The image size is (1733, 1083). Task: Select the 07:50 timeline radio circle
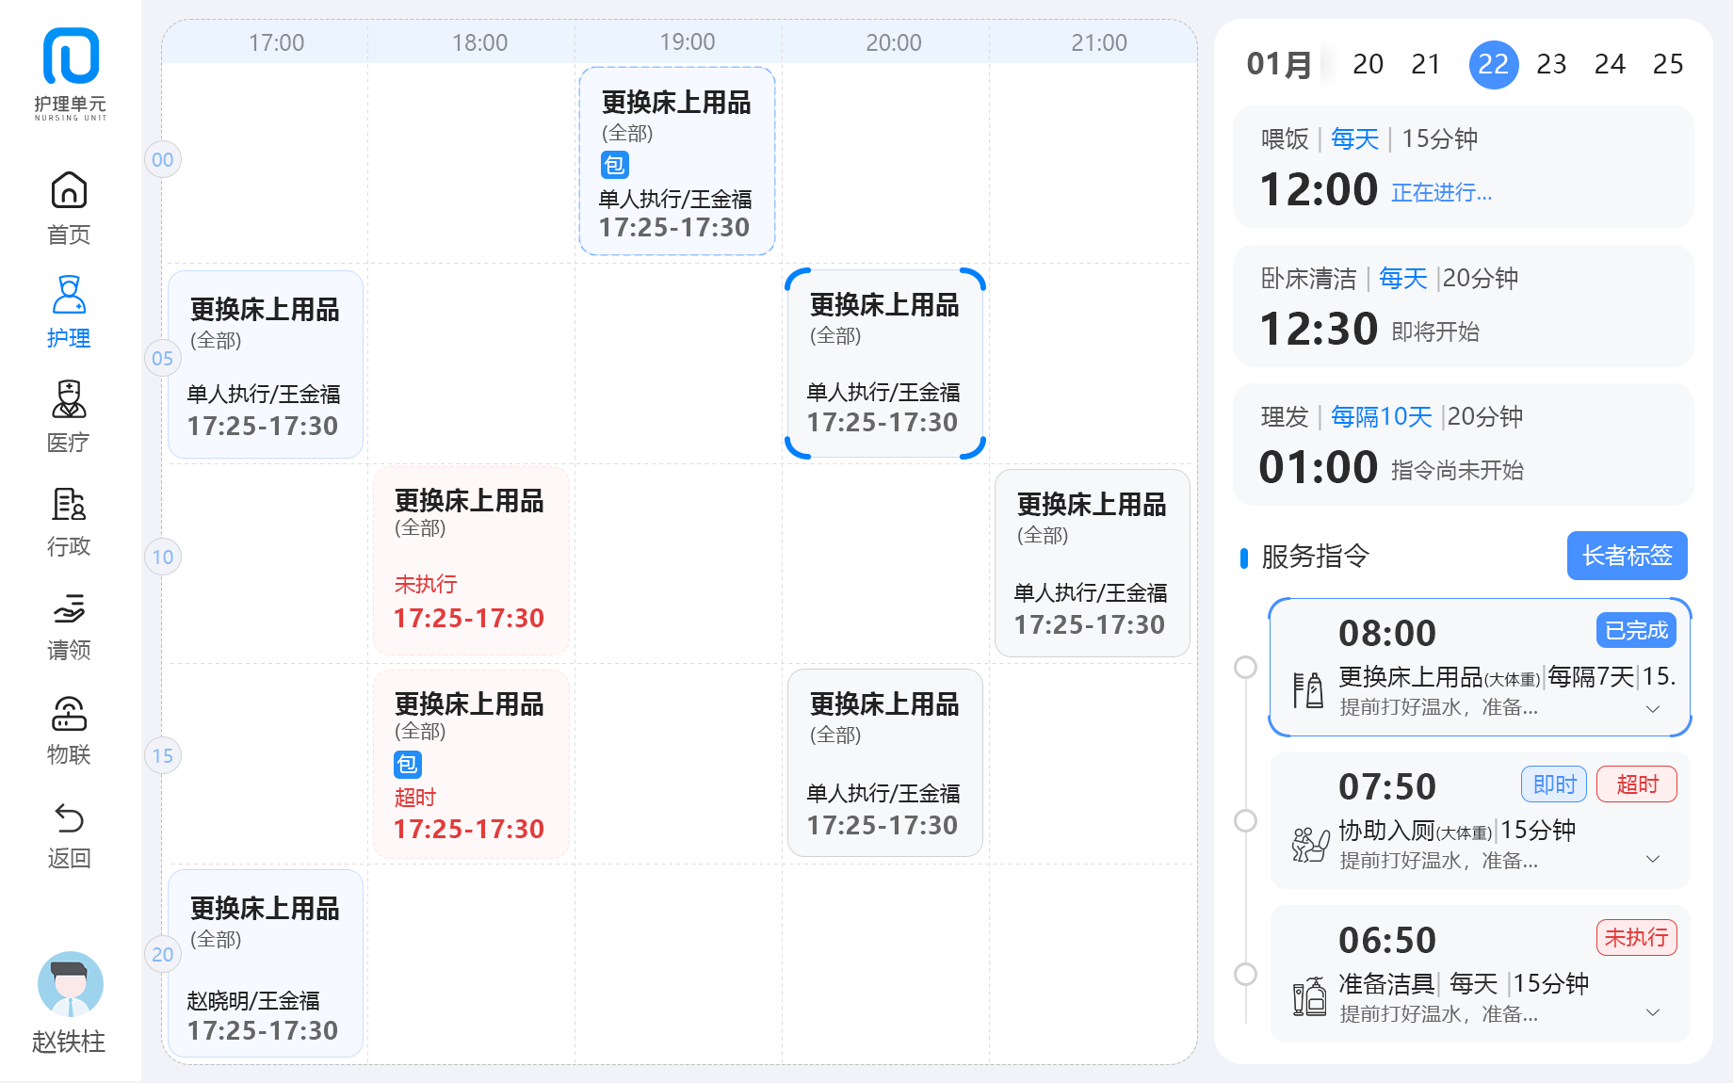[1245, 820]
